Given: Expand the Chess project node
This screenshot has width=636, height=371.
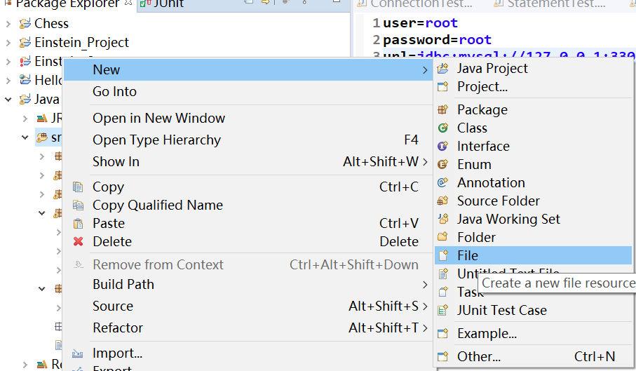Looking at the screenshot, I should [x=8, y=24].
